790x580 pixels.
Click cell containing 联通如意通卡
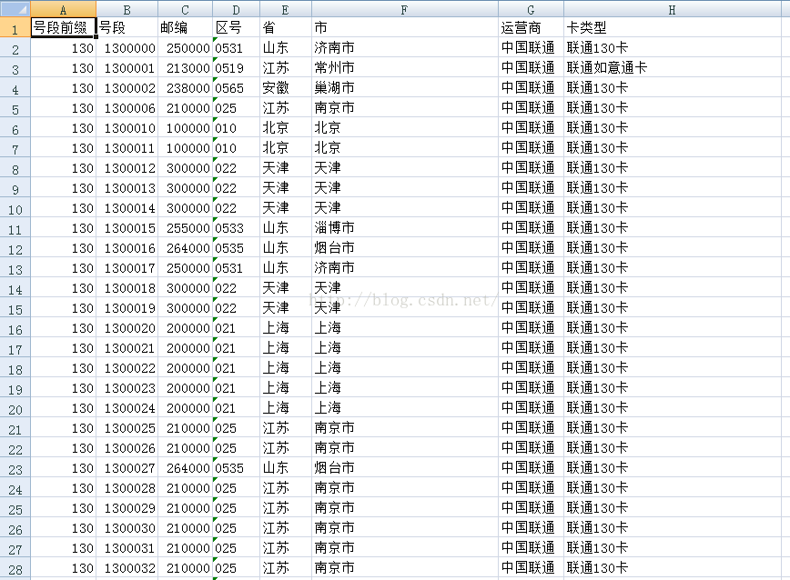tap(672, 68)
